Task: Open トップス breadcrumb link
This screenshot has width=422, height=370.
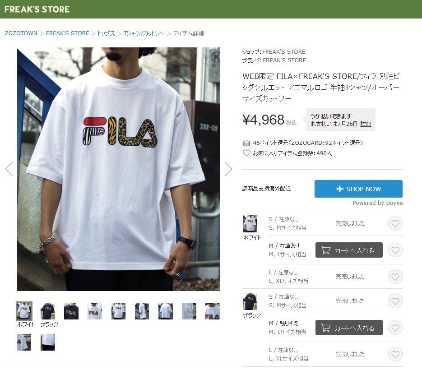Action: pyautogui.click(x=106, y=33)
